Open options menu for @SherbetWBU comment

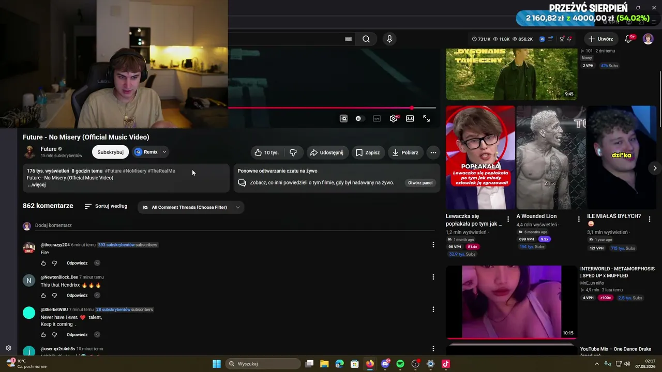433,310
